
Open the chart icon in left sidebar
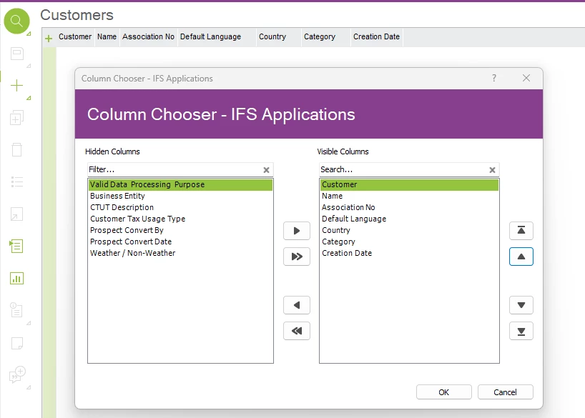point(16,278)
